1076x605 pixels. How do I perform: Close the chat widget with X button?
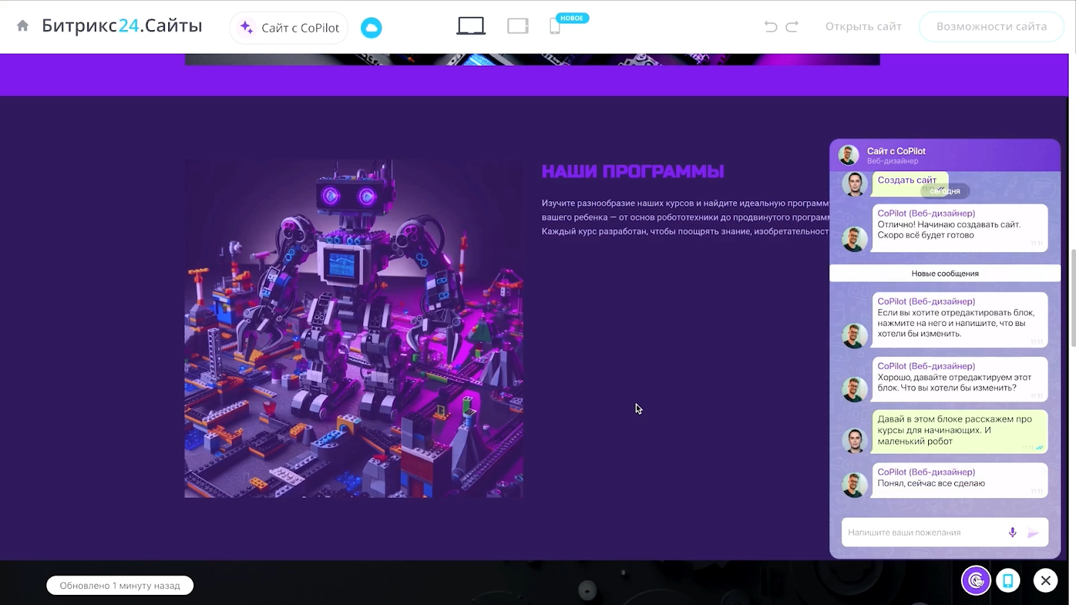pos(1046,580)
